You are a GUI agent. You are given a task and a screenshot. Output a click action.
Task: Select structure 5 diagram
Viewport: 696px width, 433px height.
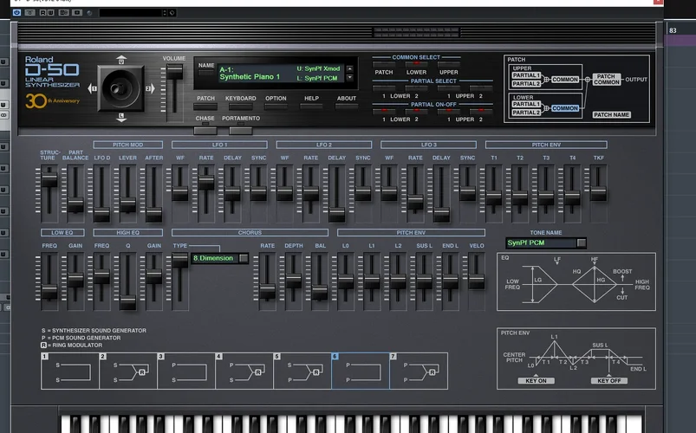[x=302, y=371]
